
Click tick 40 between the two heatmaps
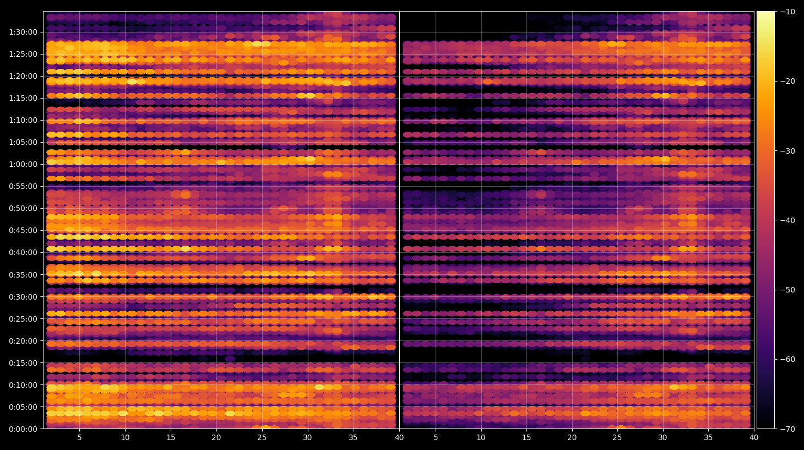[399, 438]
